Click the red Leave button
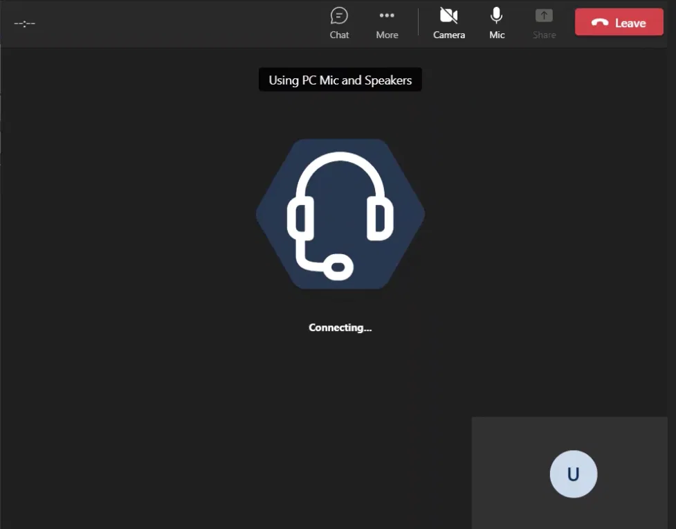The image size is (676, 529). pyautogui.click(x=619, y=22)
